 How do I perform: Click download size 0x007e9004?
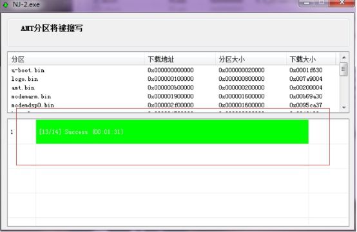[306, 79]
